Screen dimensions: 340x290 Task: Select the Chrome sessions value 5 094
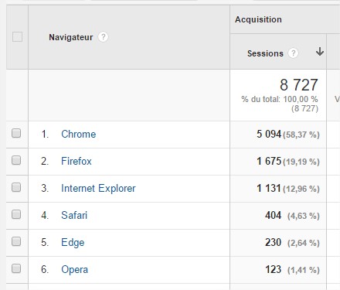click(x=269, y=134)
